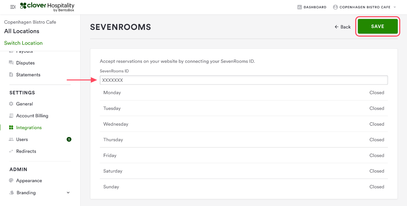The image size is (407, 206).
Task: Go to the Users page
Action: (22, 139)
